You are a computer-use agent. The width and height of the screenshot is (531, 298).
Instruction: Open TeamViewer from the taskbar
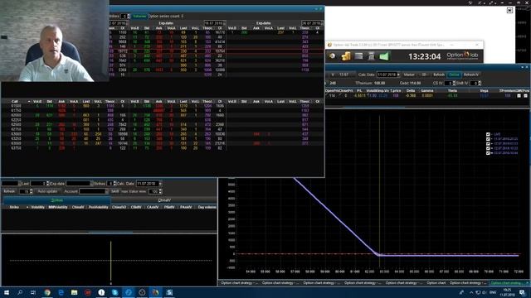129,292
